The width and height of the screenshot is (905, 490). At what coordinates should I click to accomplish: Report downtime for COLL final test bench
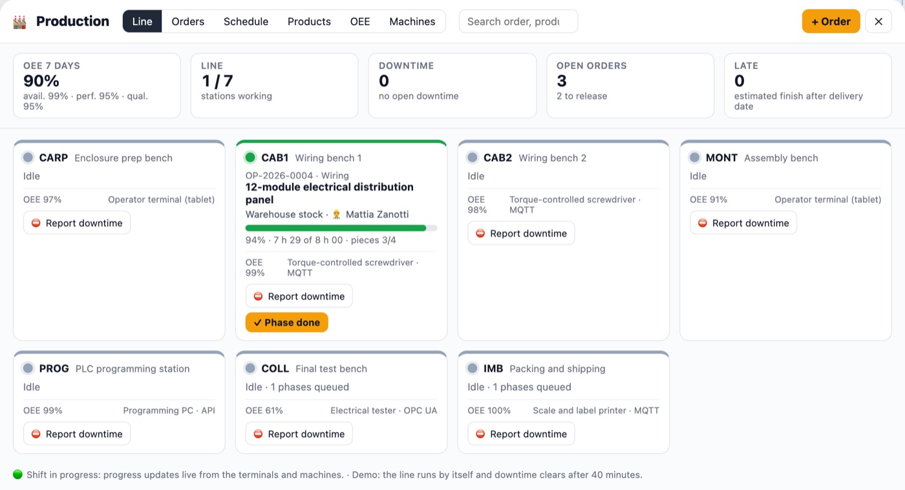click(299, 434)
